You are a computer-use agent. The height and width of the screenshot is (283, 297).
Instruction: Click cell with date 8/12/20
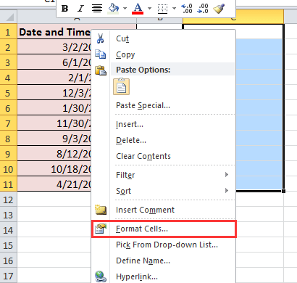click(x=54, y=154)
